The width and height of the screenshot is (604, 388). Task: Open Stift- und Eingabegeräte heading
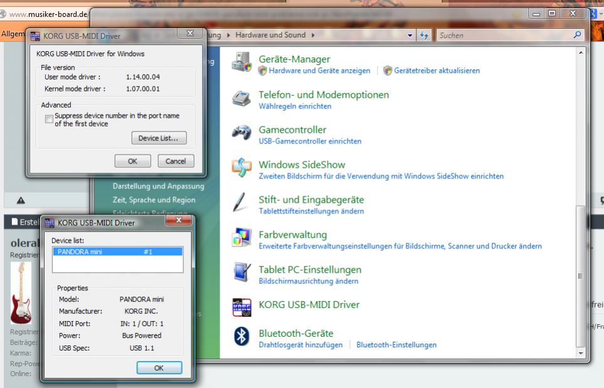click(311, 200)
